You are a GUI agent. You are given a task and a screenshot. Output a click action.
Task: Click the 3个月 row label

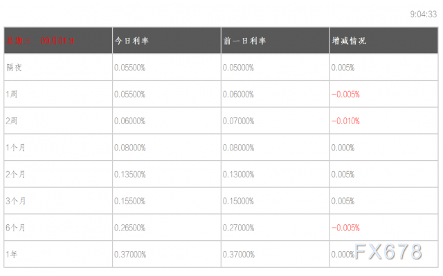(15, 201)
